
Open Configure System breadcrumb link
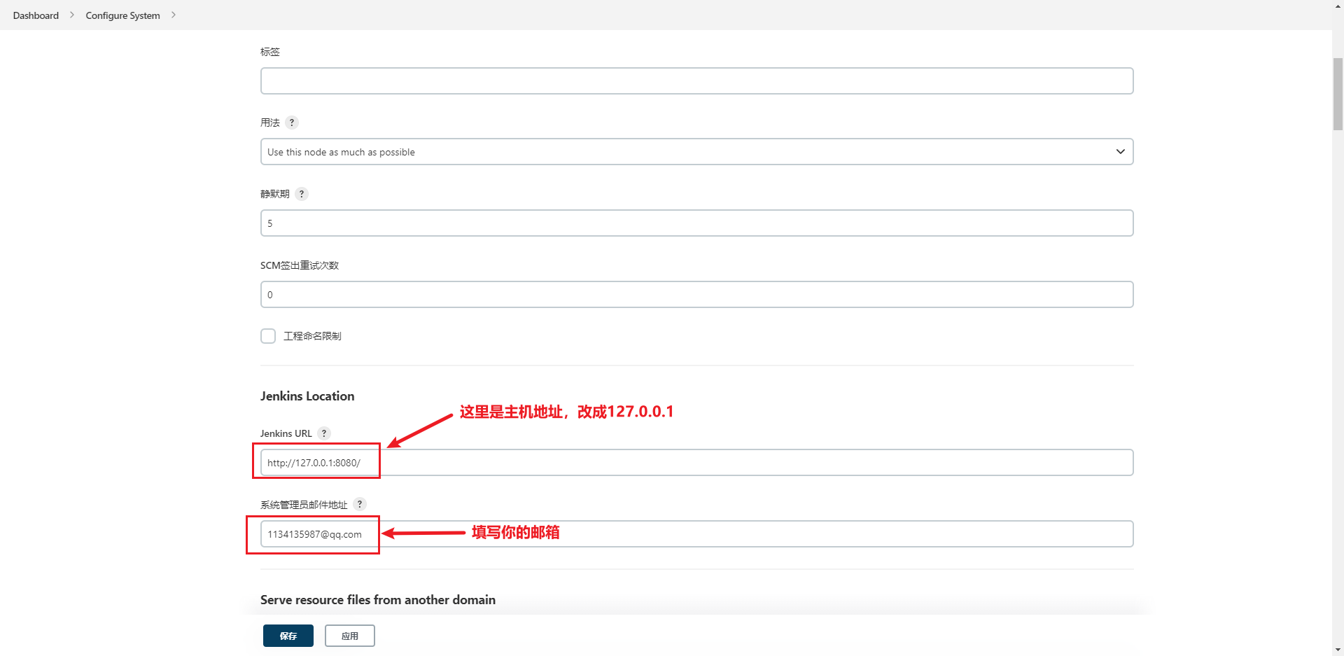pyautogui.click(x=122, y=15)
